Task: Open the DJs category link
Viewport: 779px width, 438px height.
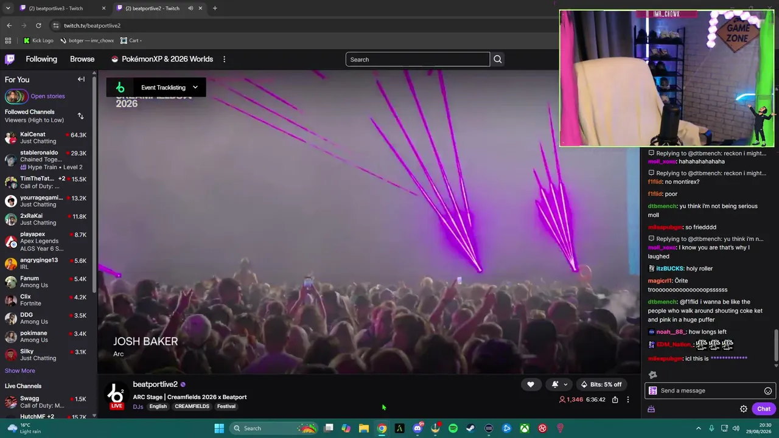Action: point(138,406)
